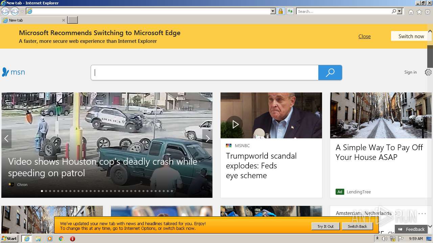This screenshot has height=243, width=433.
Task: Open File Explorer from the taskbar
Action: (38, 239)
